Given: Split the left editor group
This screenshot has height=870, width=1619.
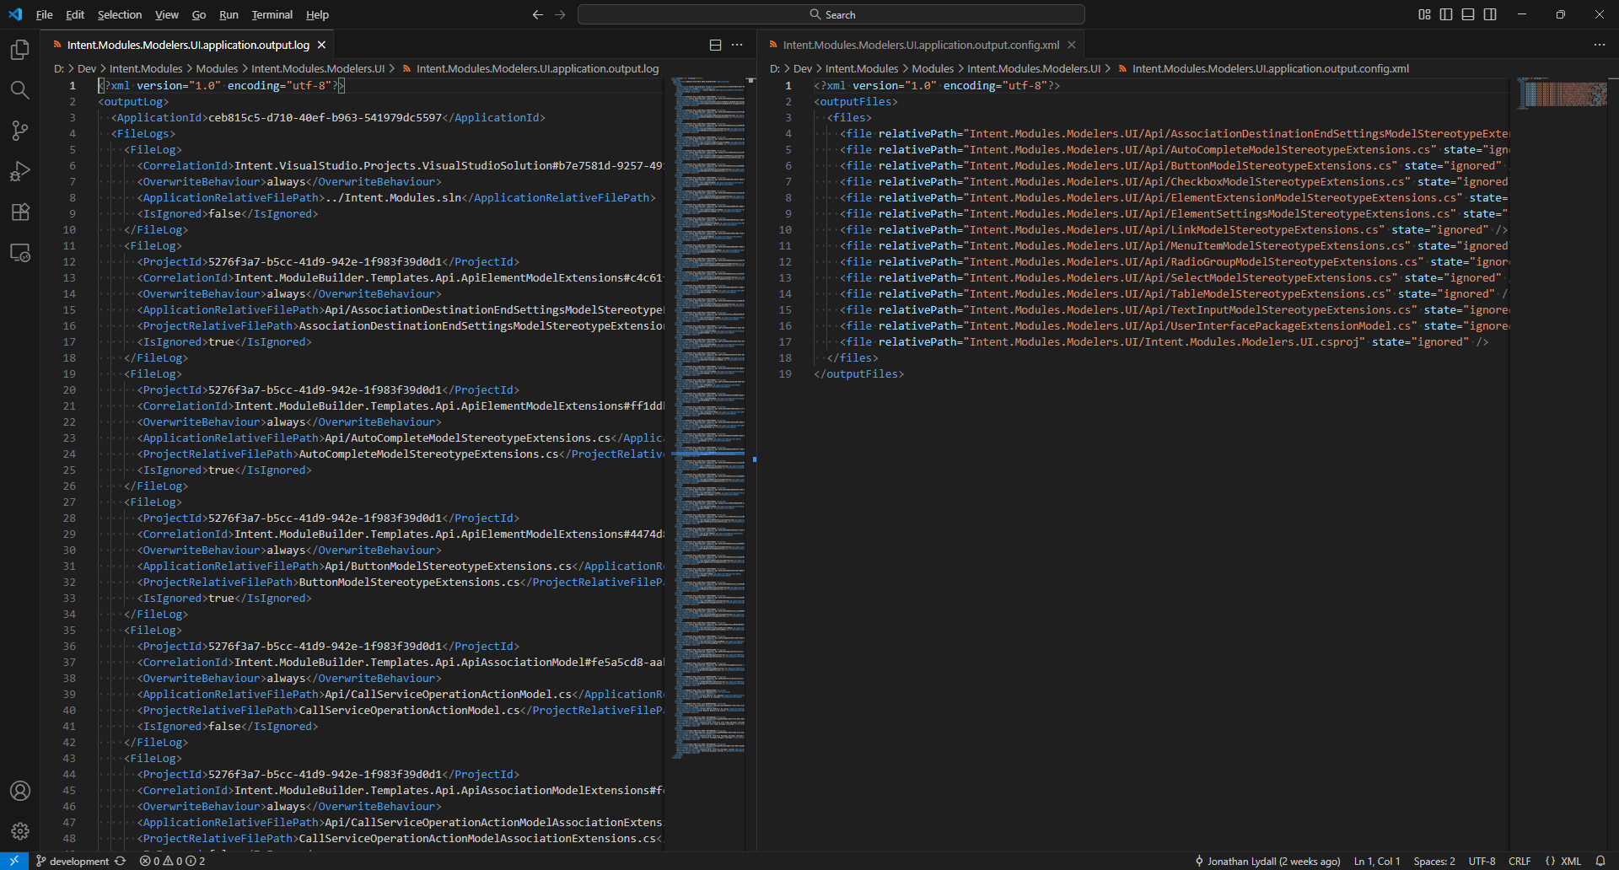Looking at the screenshot, I should pyautogui.click(x=715, y=45).
